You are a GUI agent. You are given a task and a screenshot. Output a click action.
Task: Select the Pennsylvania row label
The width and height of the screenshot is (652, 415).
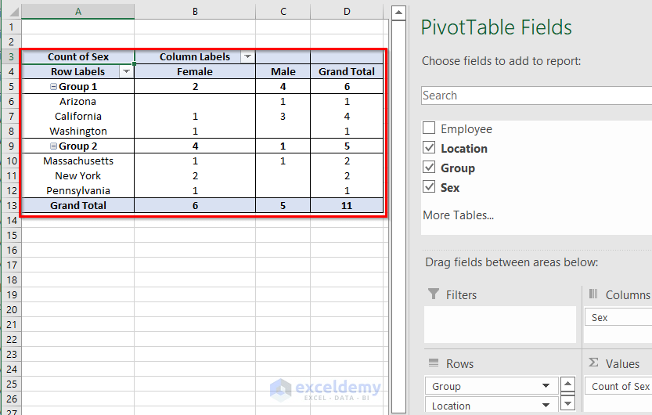point(77,190)
